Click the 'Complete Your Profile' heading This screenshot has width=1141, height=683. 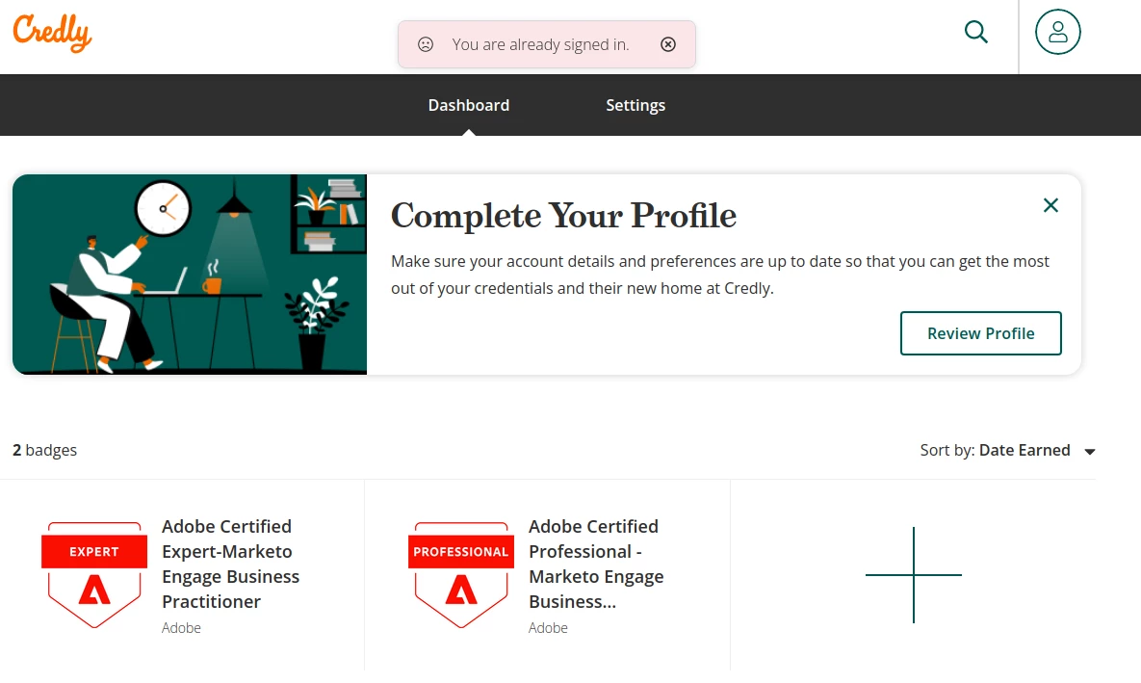tap(563, 216)
